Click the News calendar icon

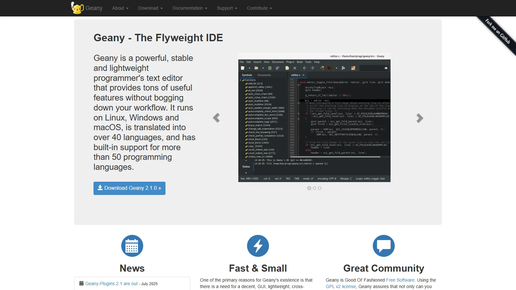click(132, 246)
